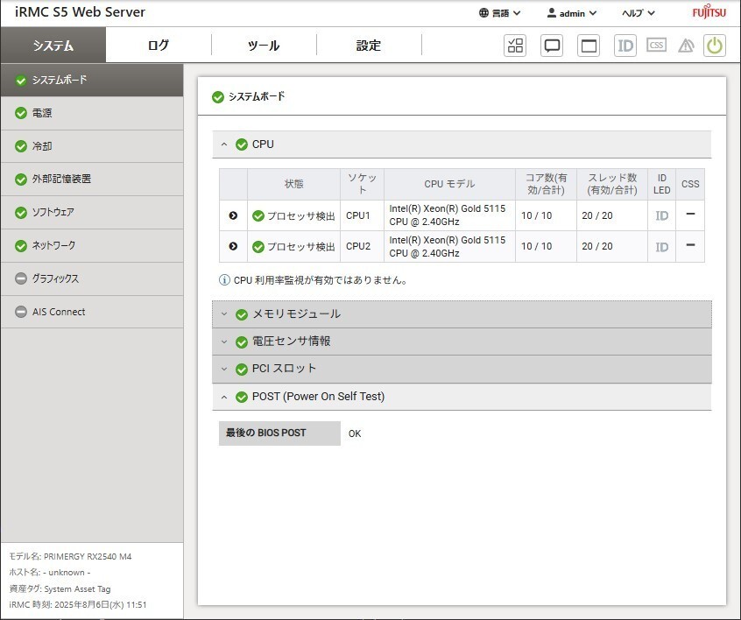This screenshot has width=741, height=620.
Task: Expand CPU1 row details arrow
Action: (233, 215)
